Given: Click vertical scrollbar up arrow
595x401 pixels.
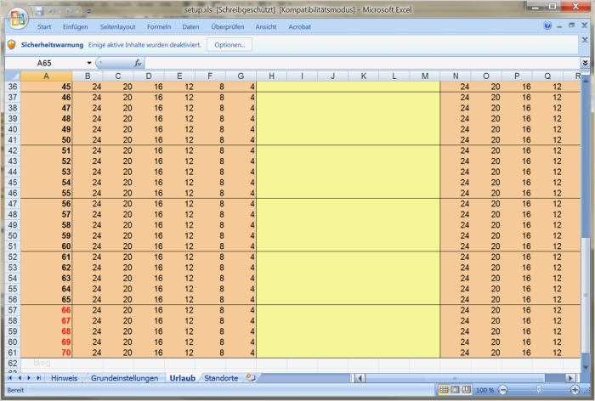Looking at the screenshot, I should (x=585, y=81).
